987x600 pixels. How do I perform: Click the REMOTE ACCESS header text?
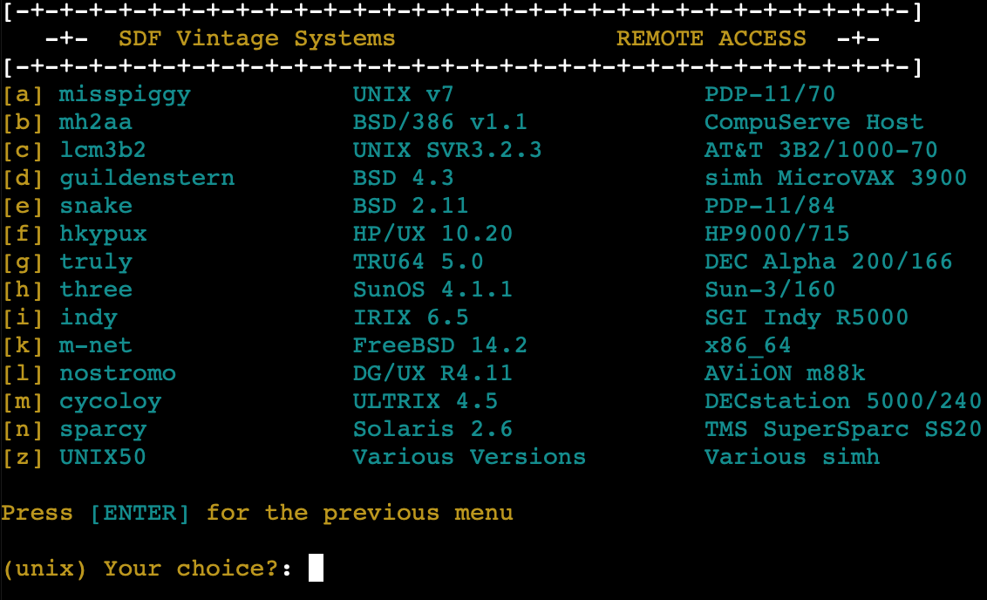point(711,38)
